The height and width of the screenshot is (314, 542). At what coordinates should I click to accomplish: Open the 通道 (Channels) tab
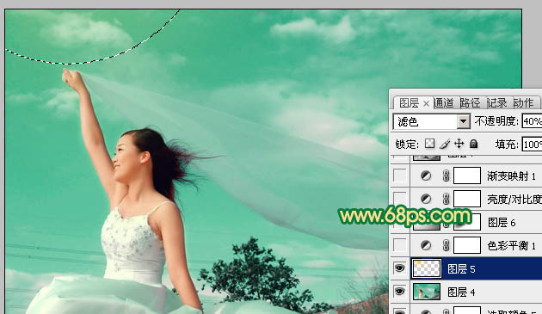(443, 103)
